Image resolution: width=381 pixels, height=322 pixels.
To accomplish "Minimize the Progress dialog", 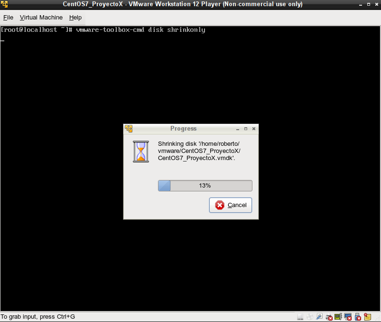I will pyautogui.click(x=238, y=129).
